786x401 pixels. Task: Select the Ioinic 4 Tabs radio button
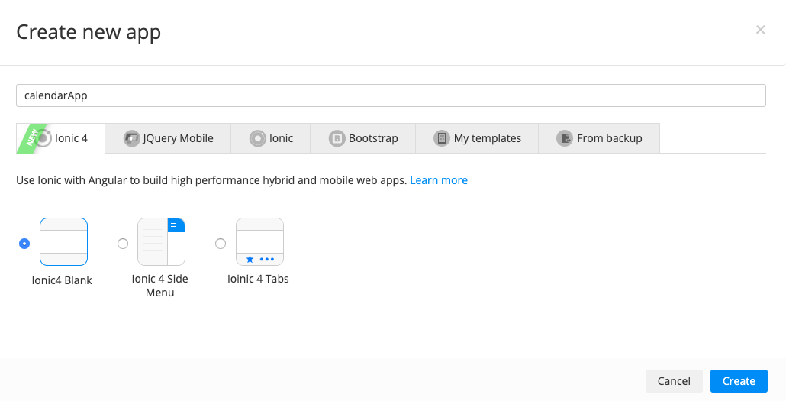click(221, 244)
